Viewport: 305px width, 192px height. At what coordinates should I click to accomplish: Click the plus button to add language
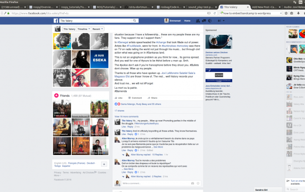[104, 164]
